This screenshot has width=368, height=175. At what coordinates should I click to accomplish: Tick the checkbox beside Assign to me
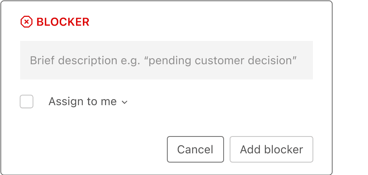27,102
